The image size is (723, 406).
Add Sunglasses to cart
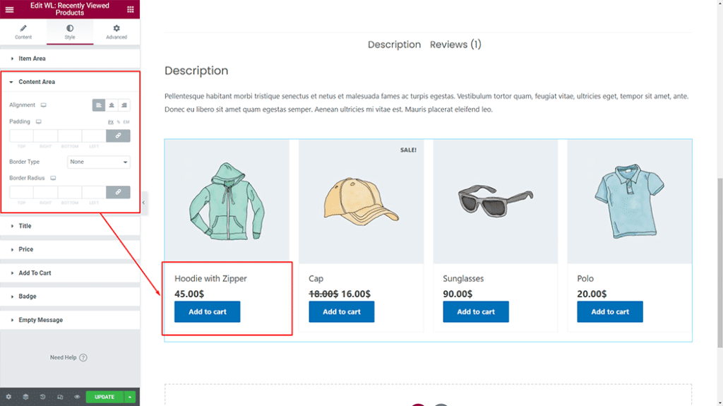tap(475, 312)
